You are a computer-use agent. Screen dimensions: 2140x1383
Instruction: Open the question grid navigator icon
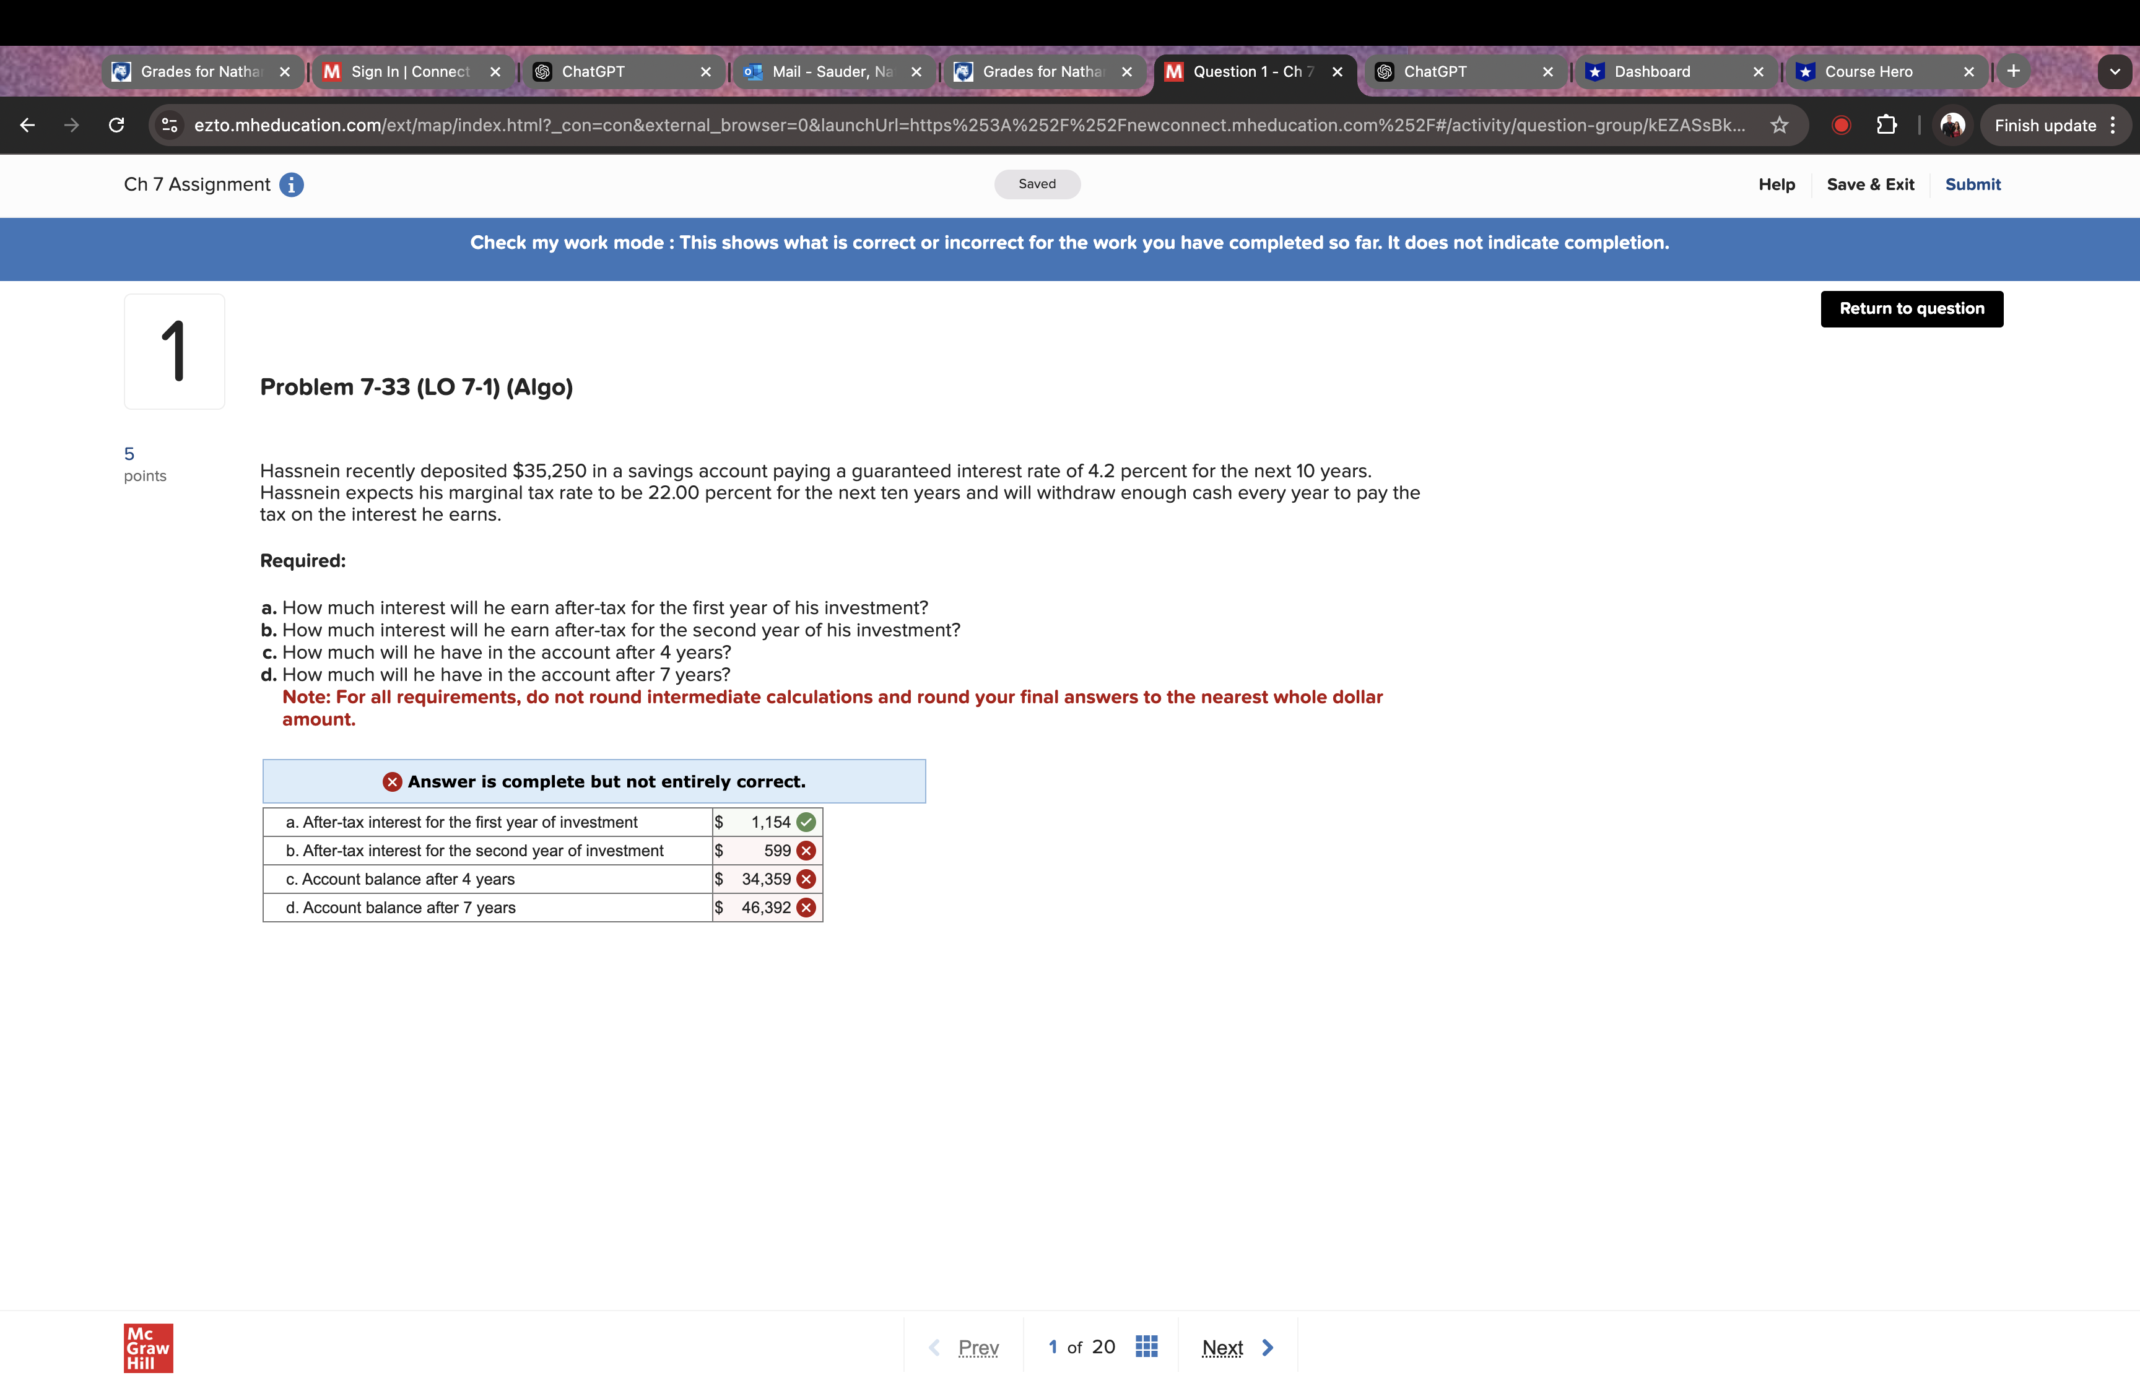[1146, 1346]
